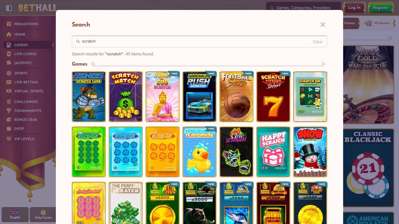Viewport: 399px width, 224px height.
Task: Click the Live Betting icon
Action: (x=9, y=82)
